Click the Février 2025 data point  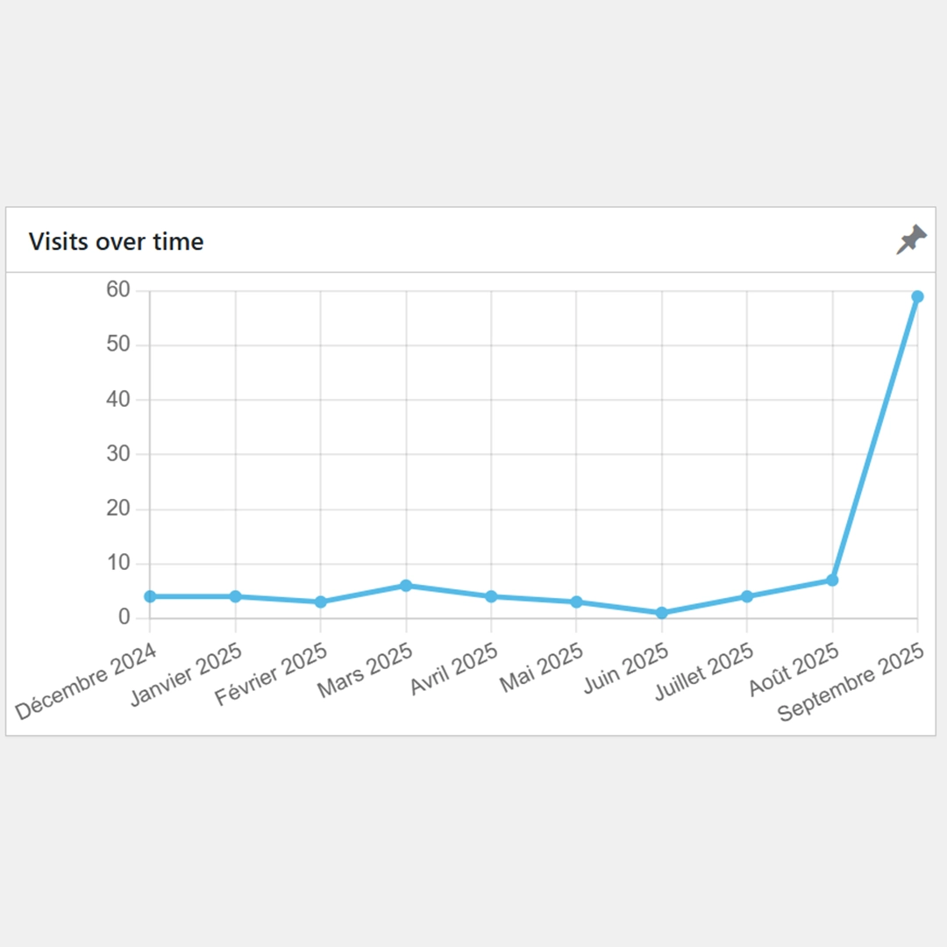click(321, 602)
